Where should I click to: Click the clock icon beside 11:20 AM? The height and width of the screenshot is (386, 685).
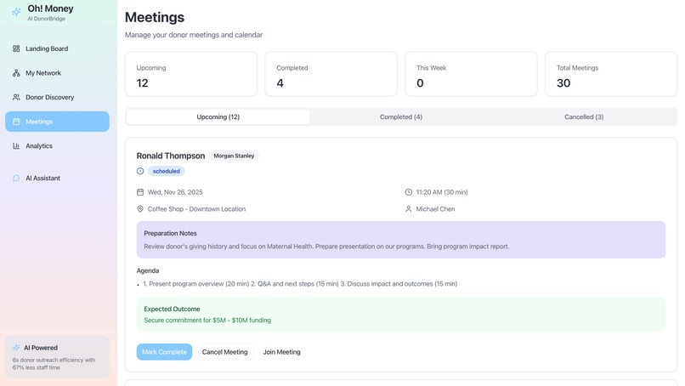409,192
